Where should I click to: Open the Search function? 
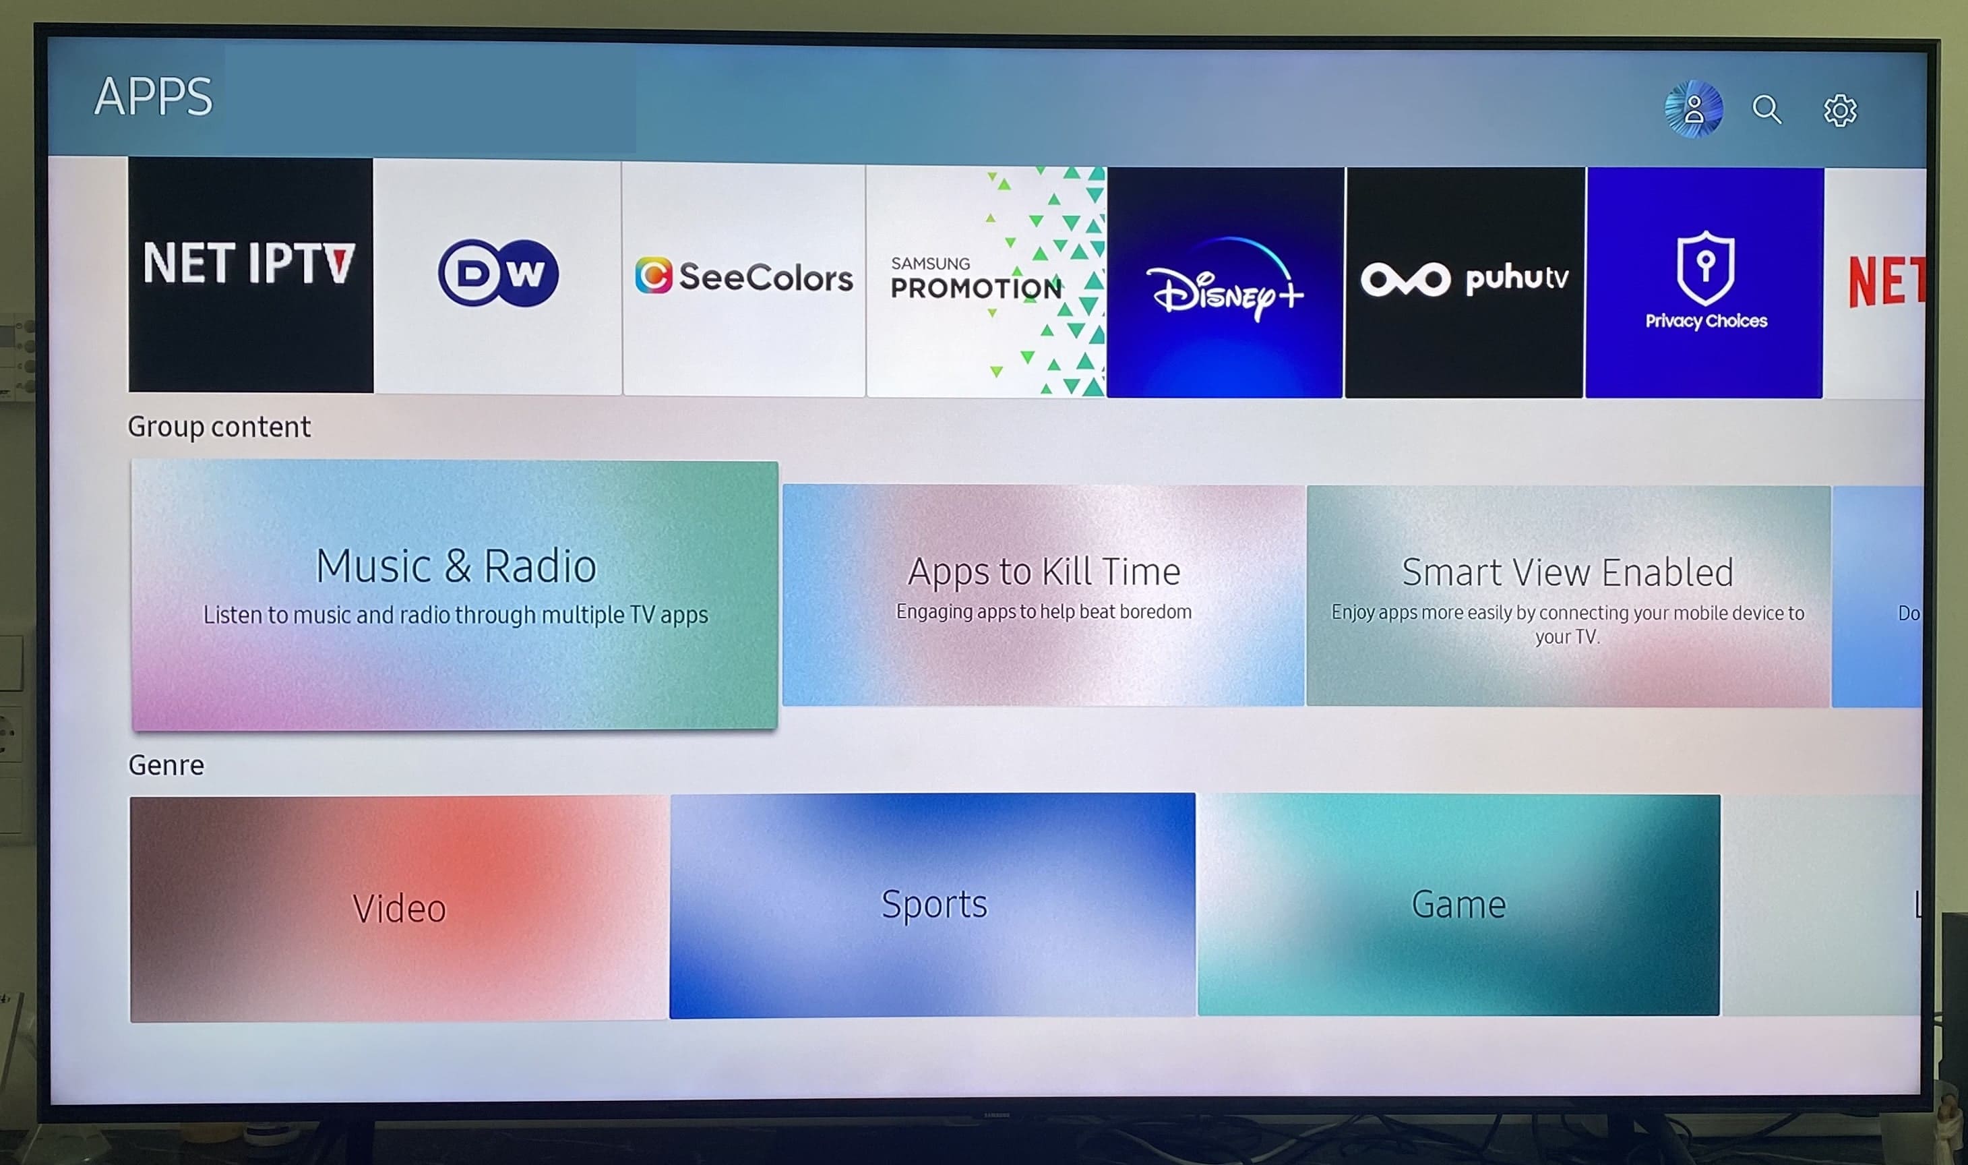pyautogui.click(x=1767, y=108)
